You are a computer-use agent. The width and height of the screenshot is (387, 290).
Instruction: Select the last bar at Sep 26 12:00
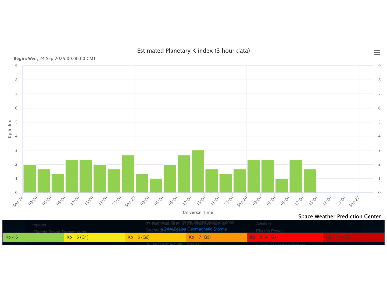[x=310, y=181]
